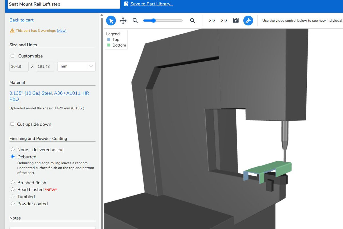Image resolution: width=343 pixels, height=229 pixels.
Task: Click the zoom out magnifier icon
Action: 135,21
